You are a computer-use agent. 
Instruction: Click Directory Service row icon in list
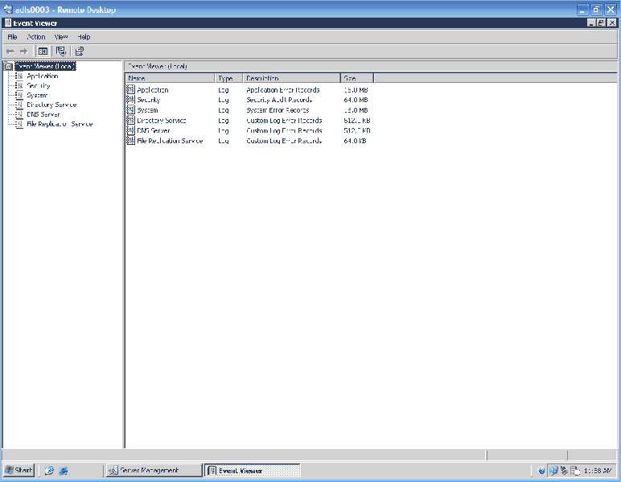pyautogui.click(x=130, y=120)
